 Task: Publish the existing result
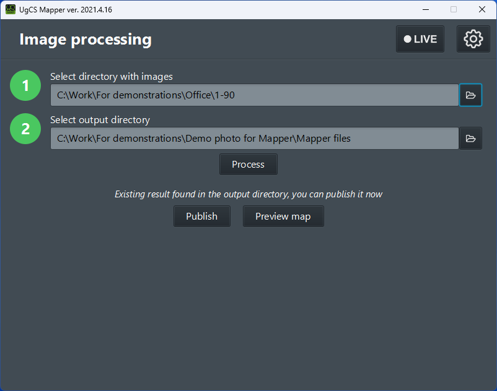point(202,216)
